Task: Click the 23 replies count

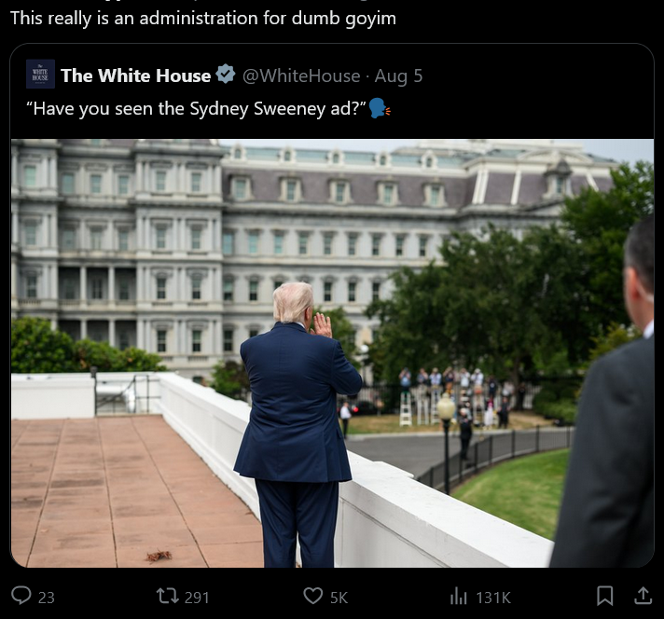Action: (46, 598)
